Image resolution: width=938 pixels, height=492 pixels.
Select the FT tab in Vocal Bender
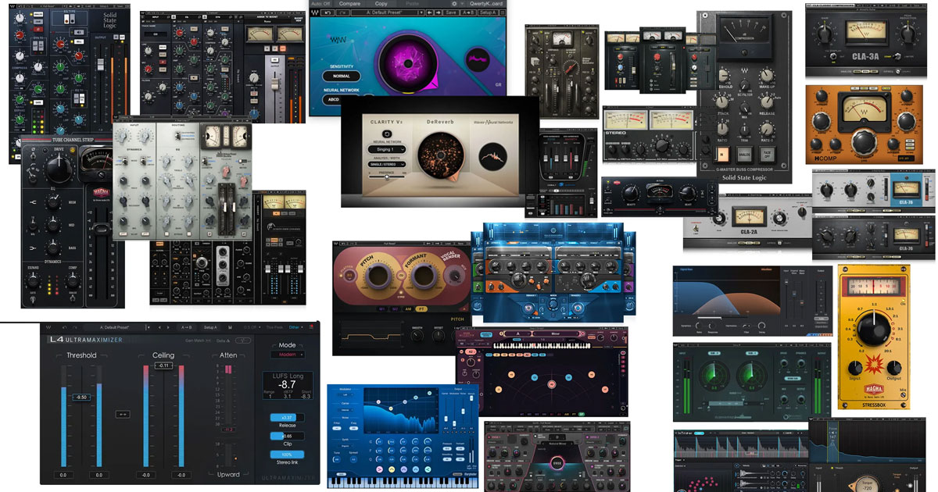click(x=421, y=309)
